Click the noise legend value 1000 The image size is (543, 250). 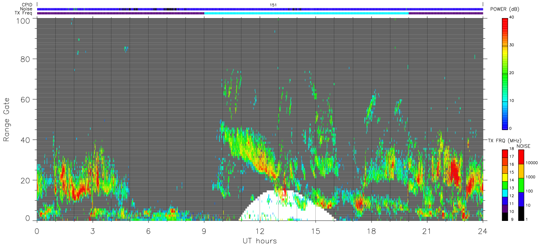(x=531, y=176)
